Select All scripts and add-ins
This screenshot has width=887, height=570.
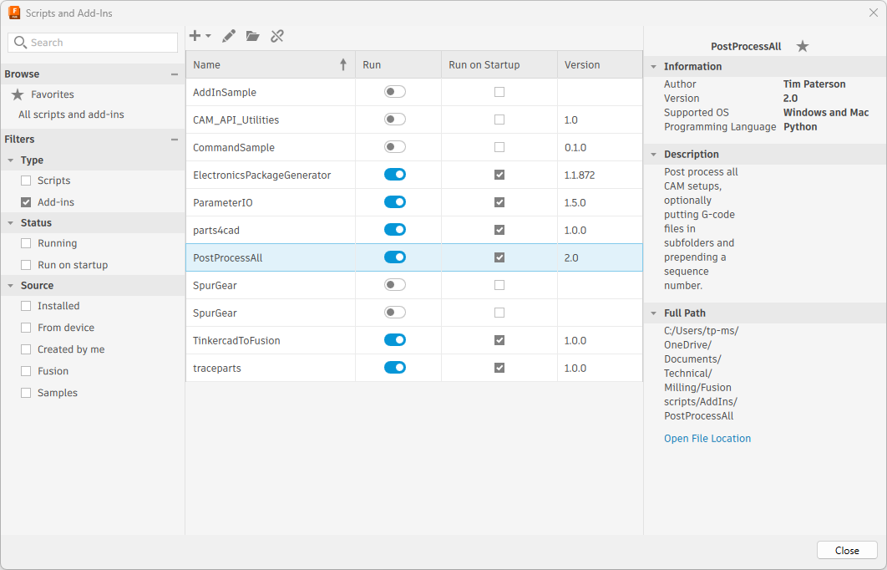tap(71, 115)
